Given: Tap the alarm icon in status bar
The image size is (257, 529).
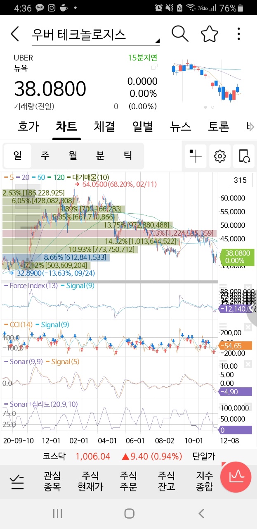Looking at the screenshot, I should tap(158, 8).
